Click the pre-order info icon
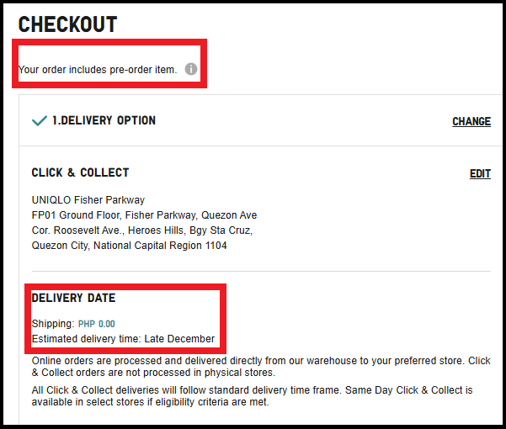506x429 pixels. tap(191, 69)
